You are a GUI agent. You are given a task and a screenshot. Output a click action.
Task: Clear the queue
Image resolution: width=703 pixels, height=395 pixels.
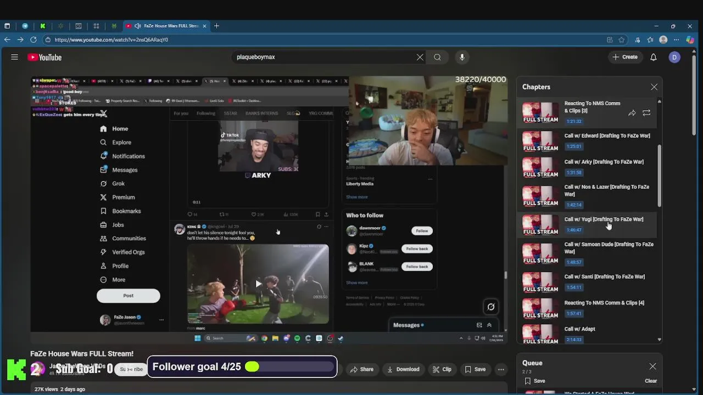click(x=651, y=381)
